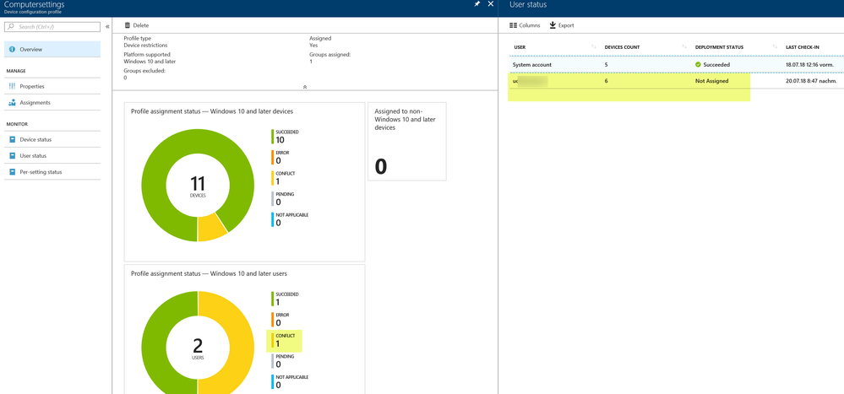Click the pin blade icon
The width and height of the screenshot is (844, 394).
tap(476, 3)
